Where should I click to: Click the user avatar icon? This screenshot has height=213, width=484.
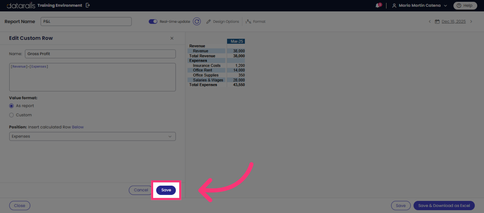click(394, 5)
